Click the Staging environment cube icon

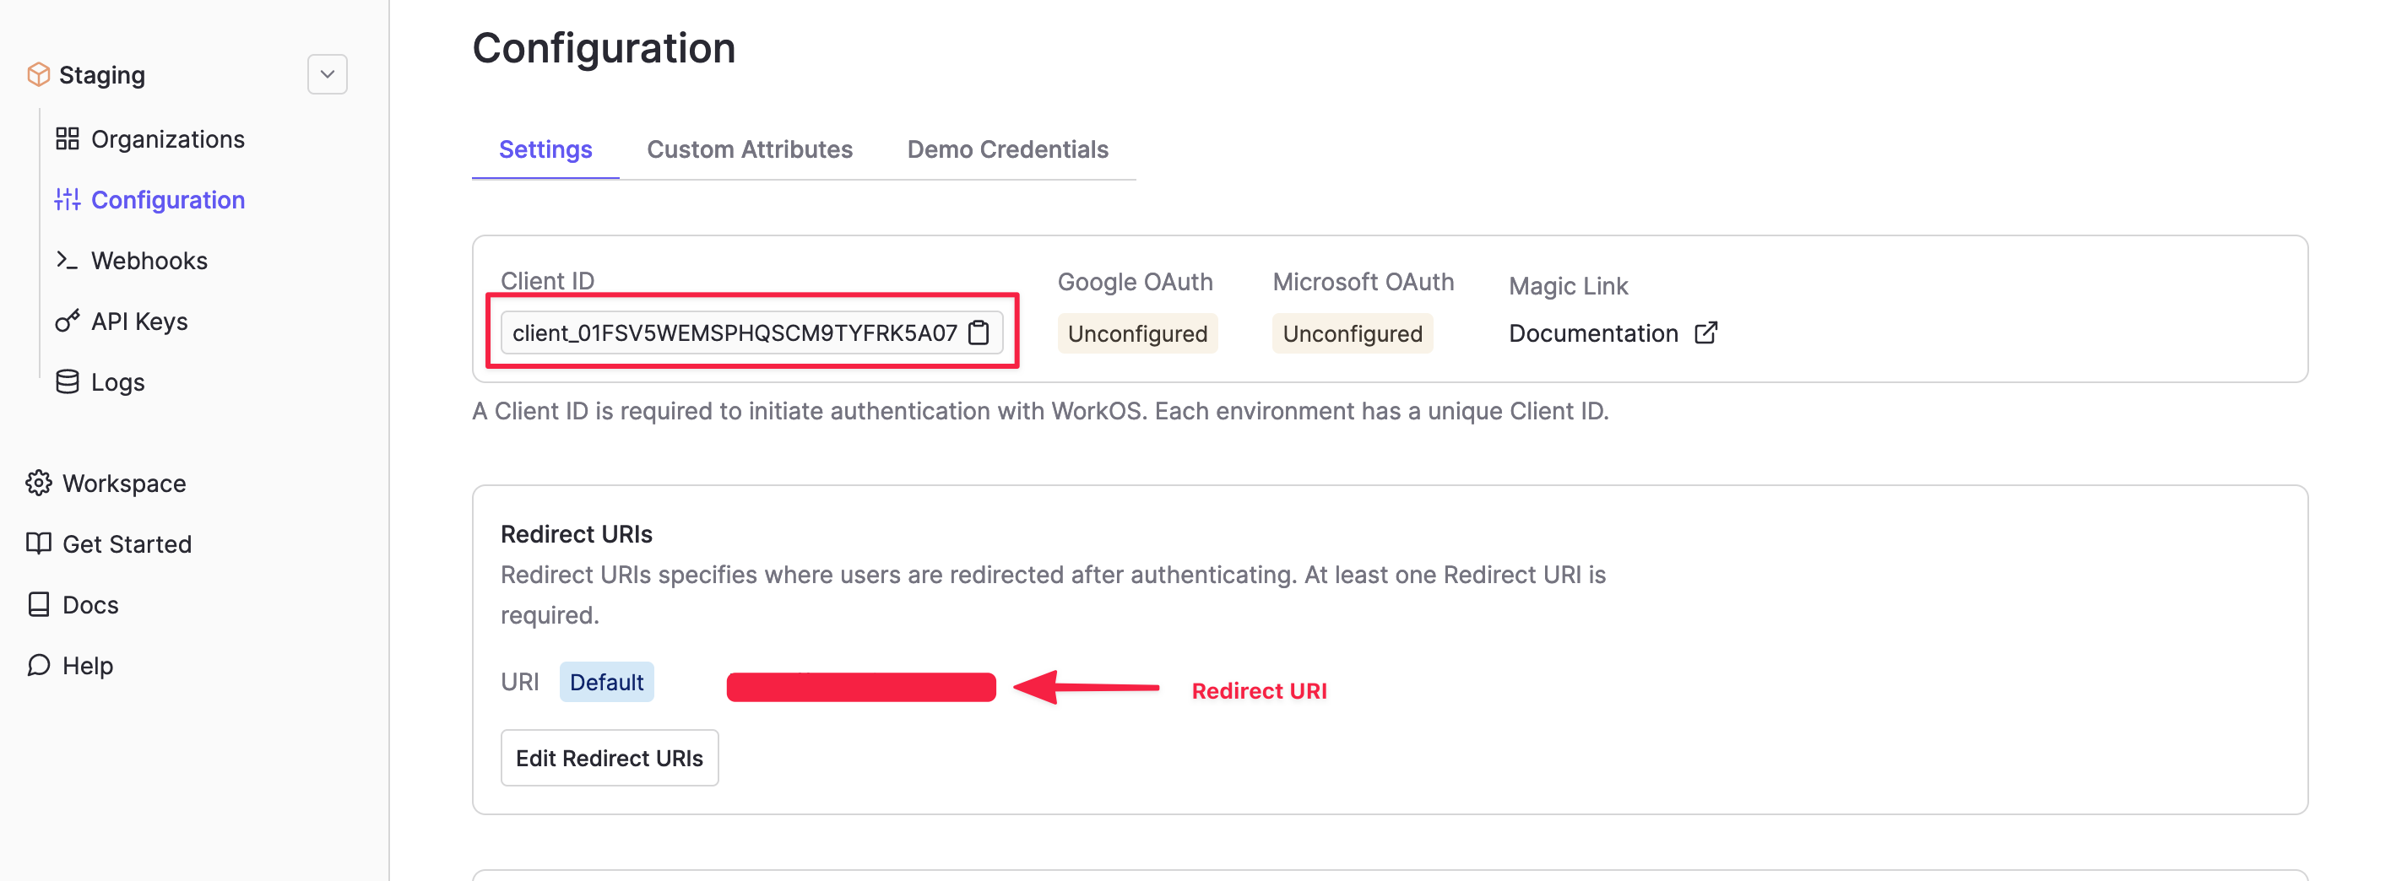click(39, 74)
